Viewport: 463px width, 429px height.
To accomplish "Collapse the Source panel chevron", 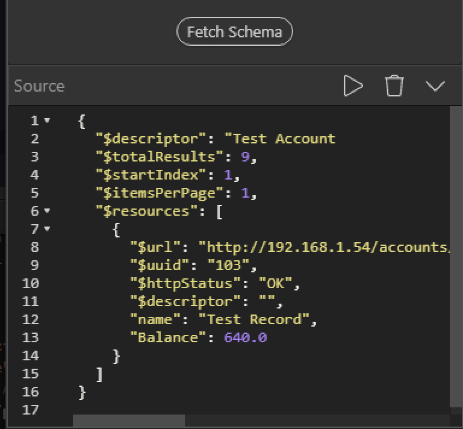I will click(435, 86).
